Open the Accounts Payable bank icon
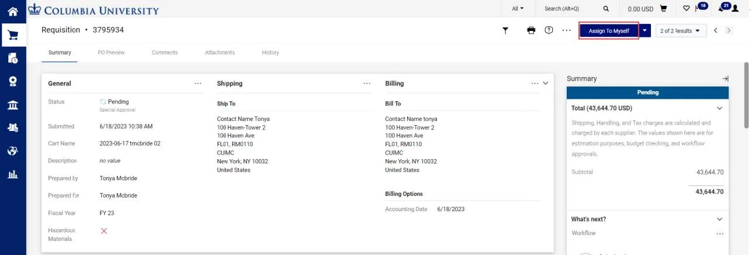751x255 pixels. point(12,105)
